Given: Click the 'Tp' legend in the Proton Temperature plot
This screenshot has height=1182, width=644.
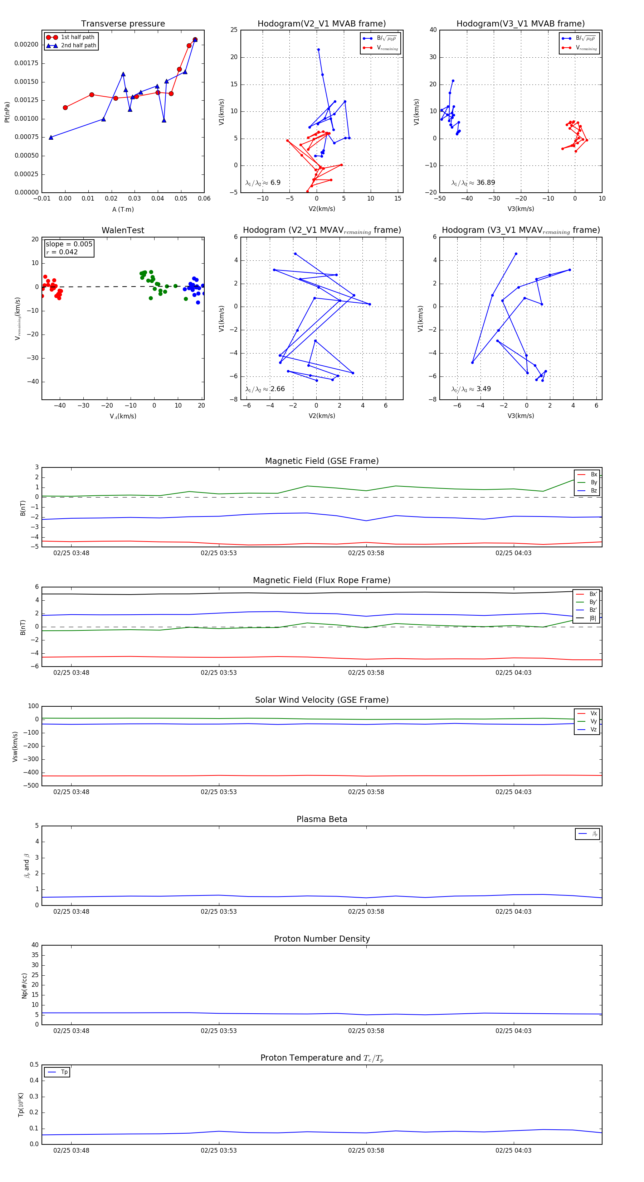Looking at the screenshot, I should pos(57,1072).
